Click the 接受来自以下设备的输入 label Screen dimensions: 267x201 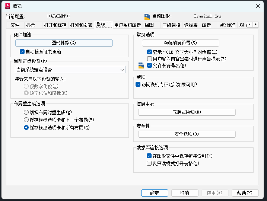tap(40, 79)
